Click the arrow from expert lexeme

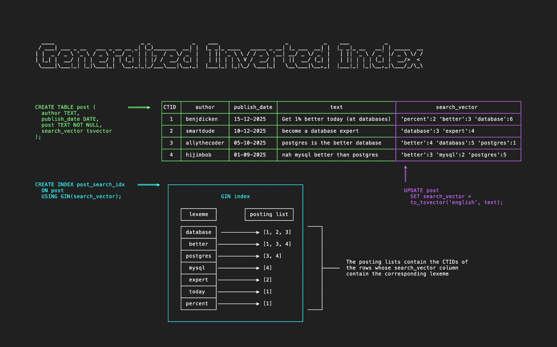point(238,280)
